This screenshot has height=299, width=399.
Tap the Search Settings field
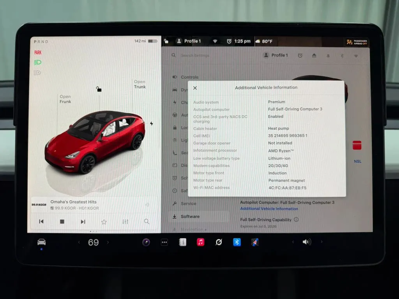(195, 55)
